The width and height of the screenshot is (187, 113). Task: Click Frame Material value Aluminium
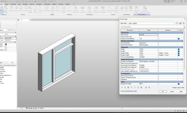(148, 43)
